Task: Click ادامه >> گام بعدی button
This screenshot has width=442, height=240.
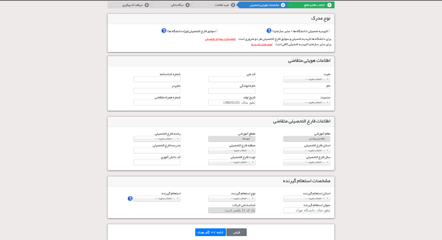Action: pyautogui.click(x=210, y=232)
